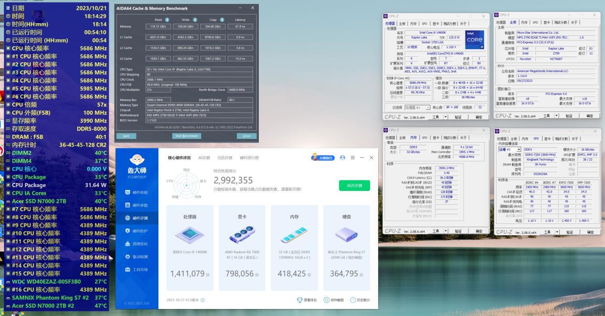Viewport: 605px width, 316px height.
Task: Switch to 光追评测 tab in Ludashi
Action: click(226, 158)
